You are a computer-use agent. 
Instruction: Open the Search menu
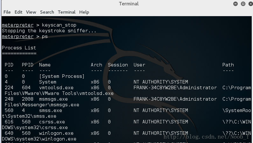tap(47, 12)
